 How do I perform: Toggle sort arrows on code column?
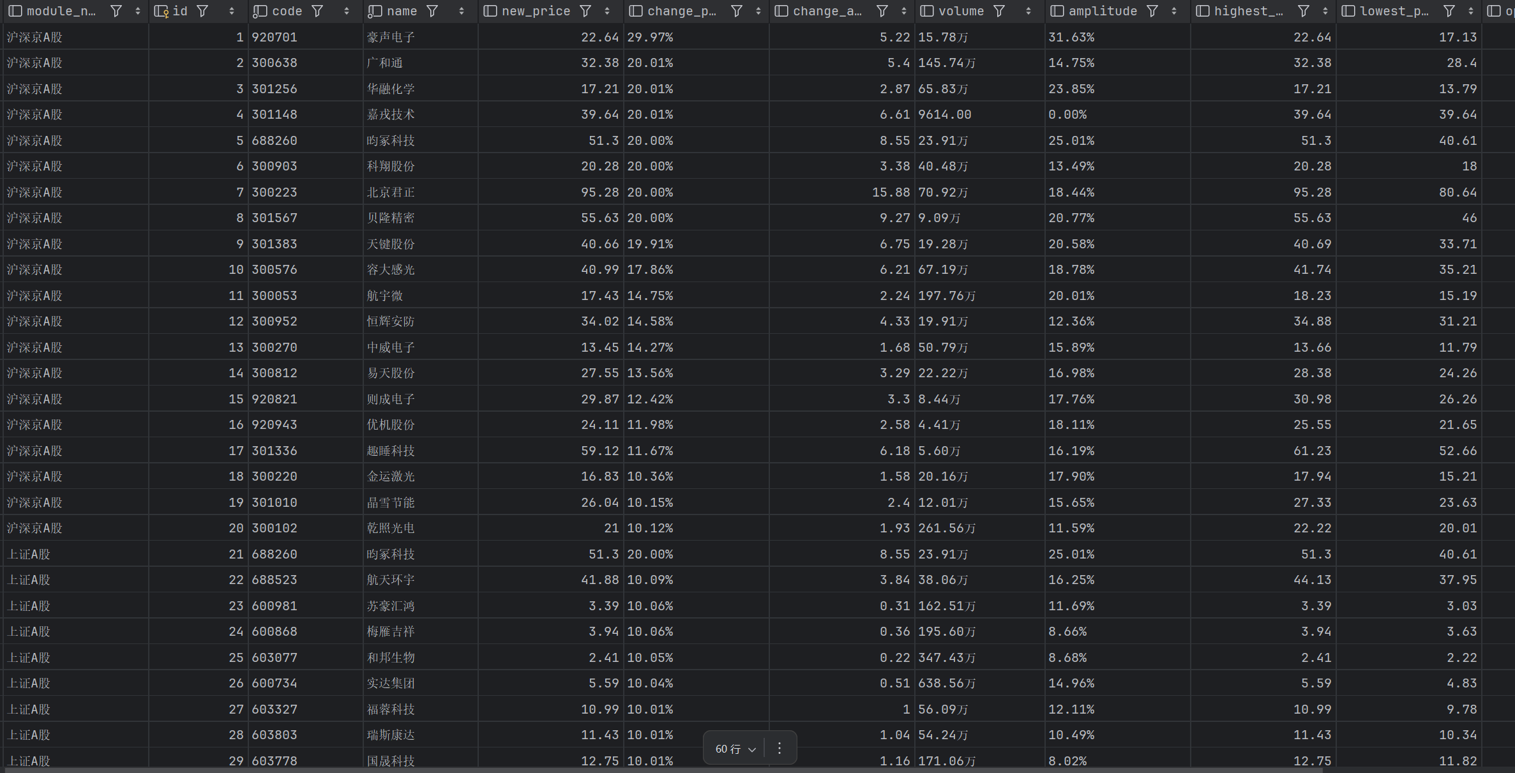pyautogui.click(x=347, y=11)
